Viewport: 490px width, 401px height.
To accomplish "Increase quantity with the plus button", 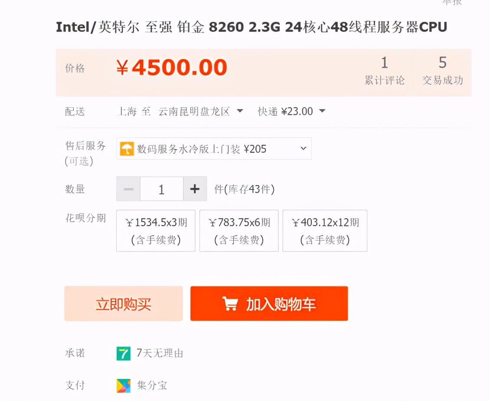I will click(x=194, y=189).
